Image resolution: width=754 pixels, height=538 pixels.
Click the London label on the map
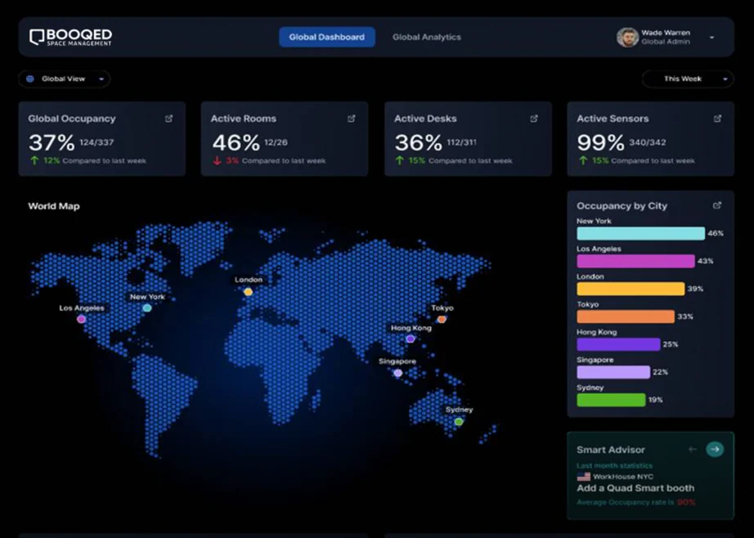tap(249, 280)
